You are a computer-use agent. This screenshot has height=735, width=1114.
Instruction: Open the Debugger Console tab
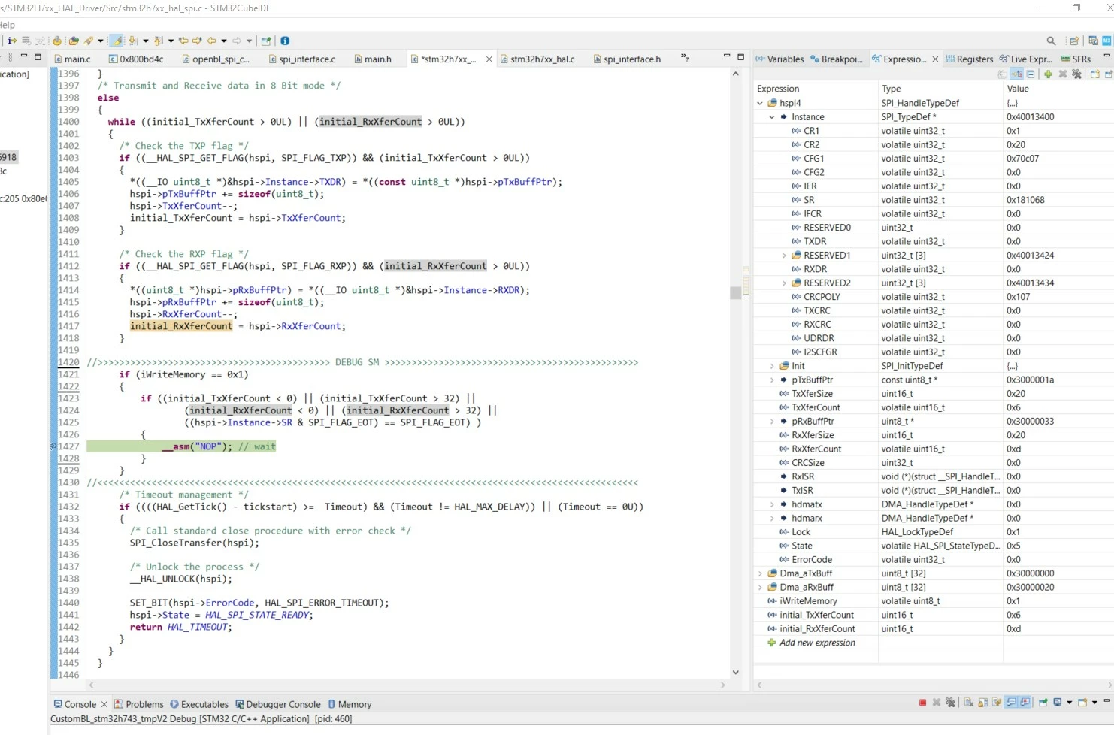pos(278,704)
